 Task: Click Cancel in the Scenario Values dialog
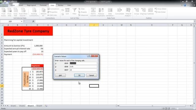pyautogui.click(x=91, y=75)
